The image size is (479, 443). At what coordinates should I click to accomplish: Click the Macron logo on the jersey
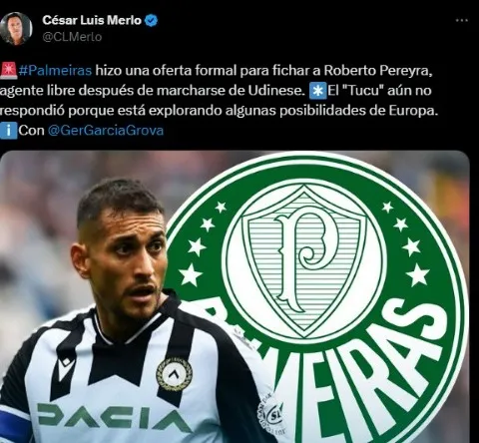coord(67,368)
